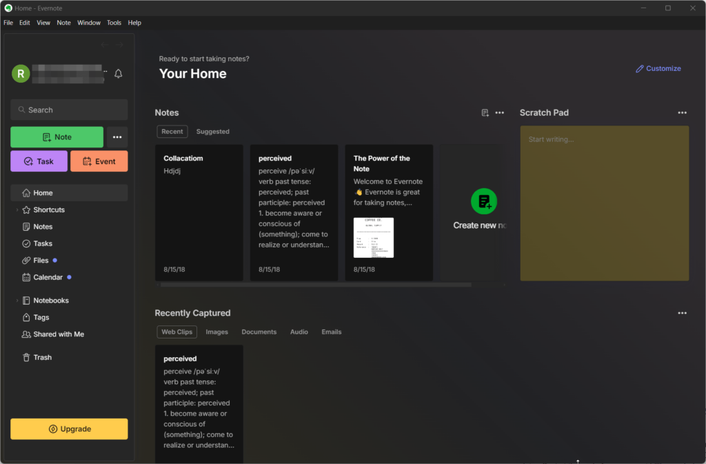
Task: Click the Shortcuts star icon
Action: coord(26,210)
